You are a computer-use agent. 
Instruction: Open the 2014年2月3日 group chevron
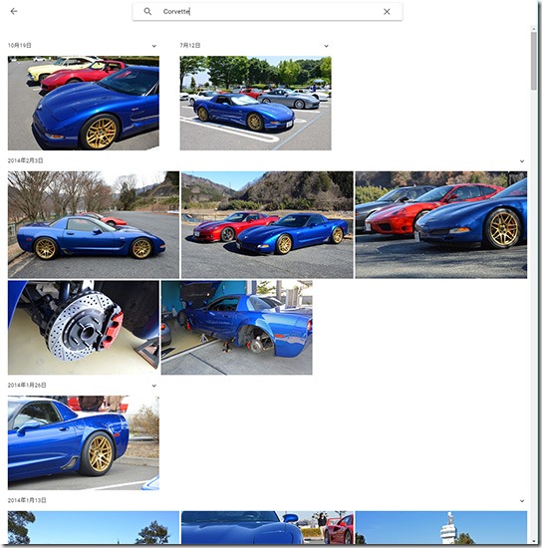point(522,161)
